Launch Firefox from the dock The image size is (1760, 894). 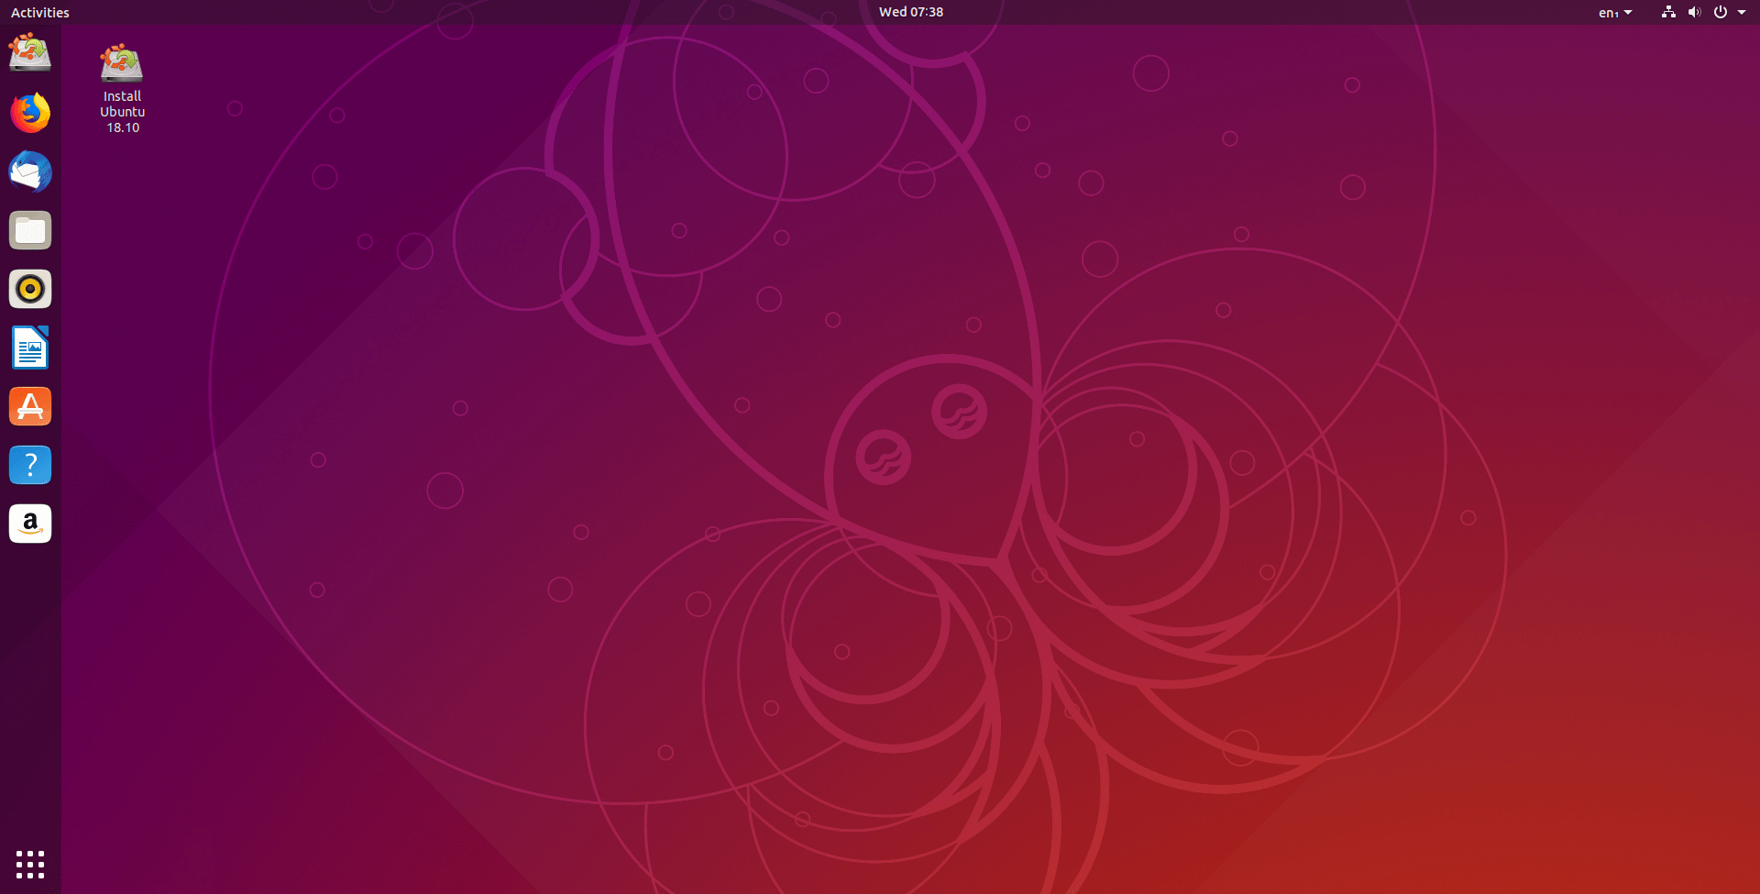coord(30,113)
